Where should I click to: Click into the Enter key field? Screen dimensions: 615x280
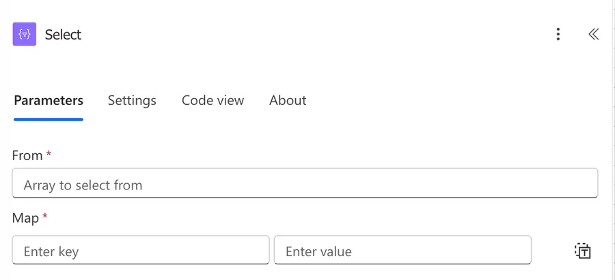141,250
